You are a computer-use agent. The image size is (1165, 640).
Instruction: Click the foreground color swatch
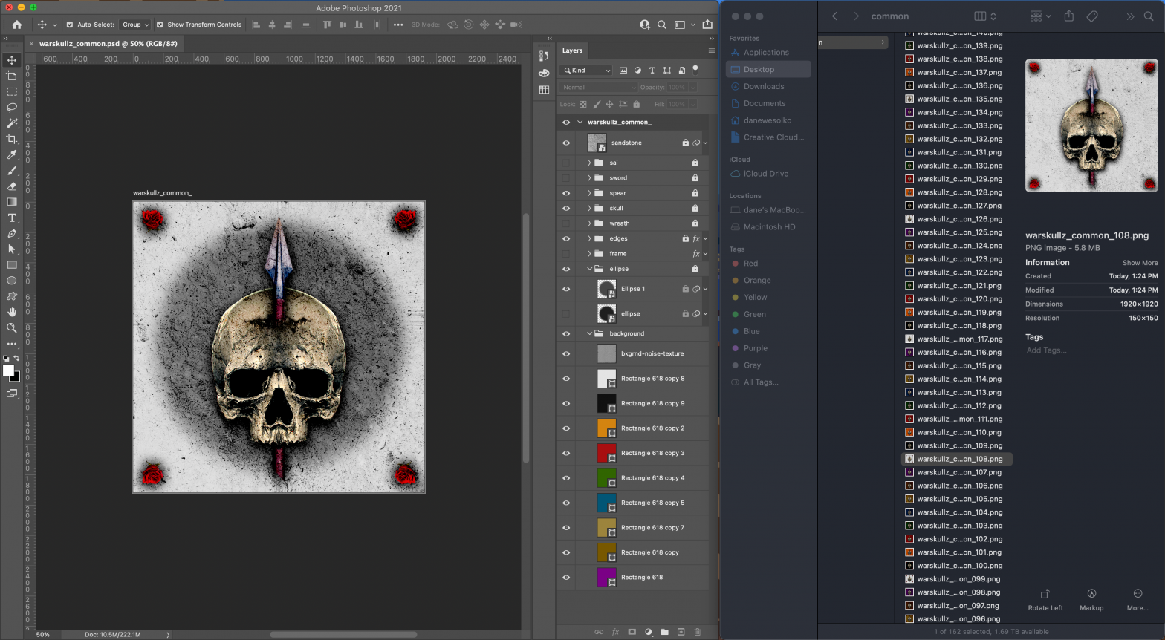(x=8, y=370)
